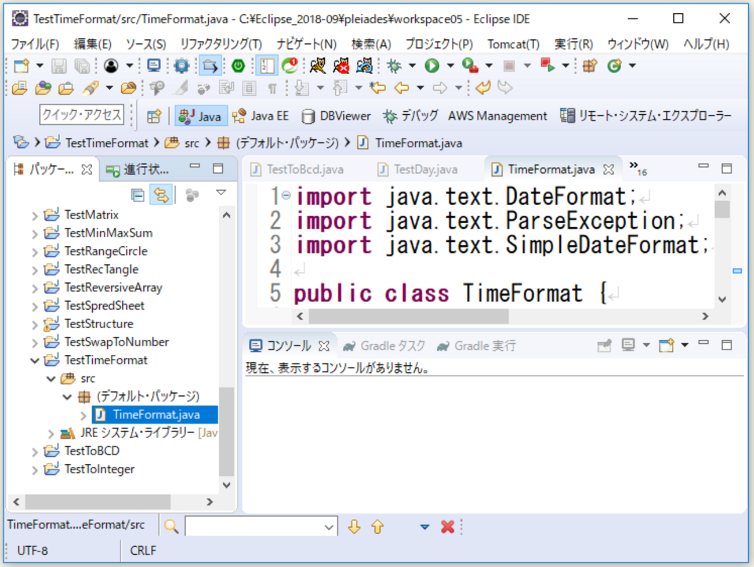Image resolution: width=754 pixels, height=567 pixels.
Task: Run the TimeFormat application
Action: (x=432, y=66)
